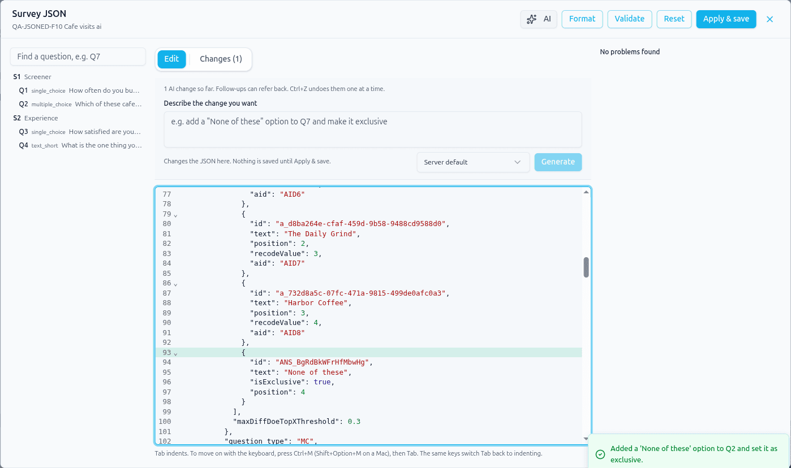Open the Server default model dropdown
Image resolution: width=791 pixels, height=468 pixels.
[x=473, y=162]
